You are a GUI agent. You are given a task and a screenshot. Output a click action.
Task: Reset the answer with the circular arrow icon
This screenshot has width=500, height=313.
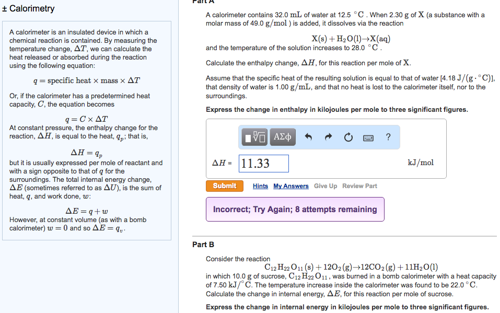coord(348,137)
